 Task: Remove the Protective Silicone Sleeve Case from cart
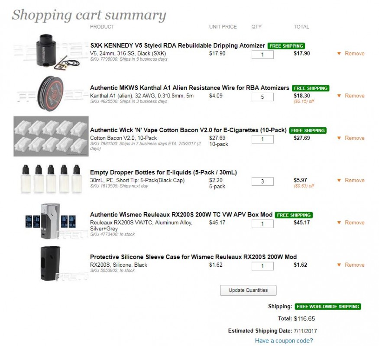(354, 265)
